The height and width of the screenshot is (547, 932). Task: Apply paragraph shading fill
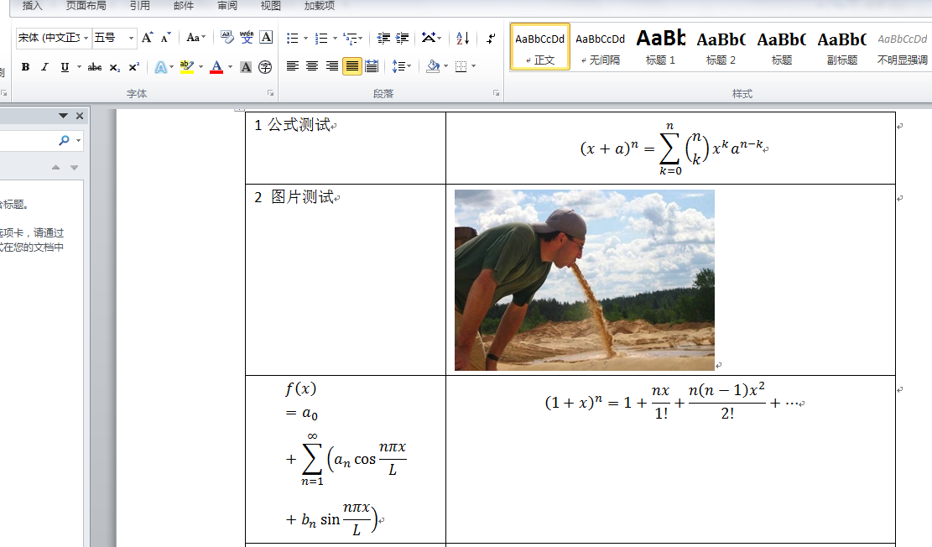point(434,66)
